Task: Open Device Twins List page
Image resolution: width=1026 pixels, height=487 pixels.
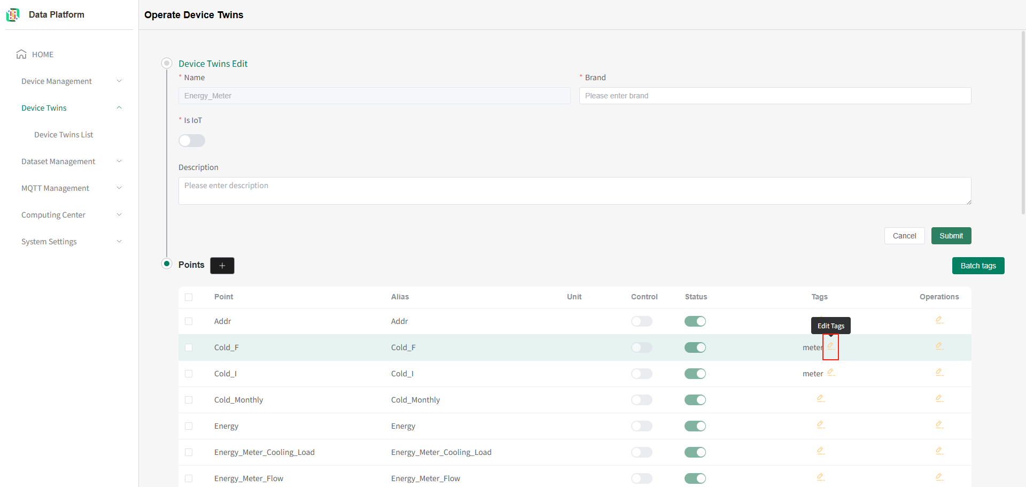Action: [64, 135]
